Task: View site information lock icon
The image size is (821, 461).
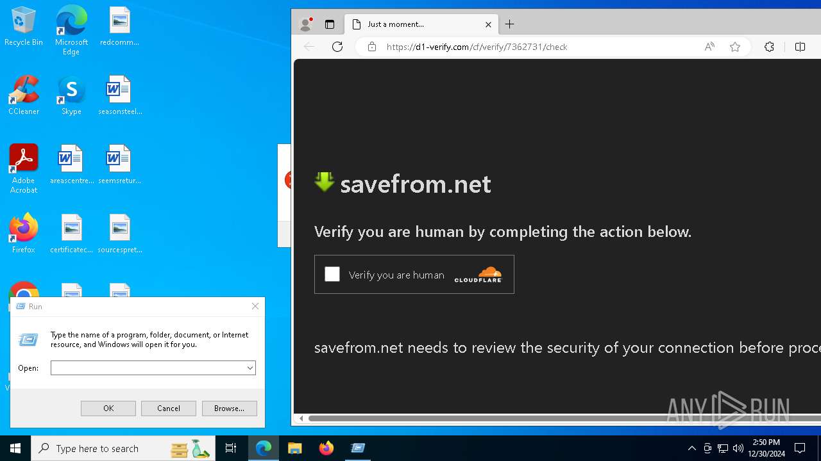Action: pyautogui.click(x=372, y=47)
